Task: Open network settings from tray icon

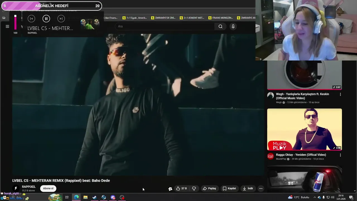Action: [x=328, y=197]
